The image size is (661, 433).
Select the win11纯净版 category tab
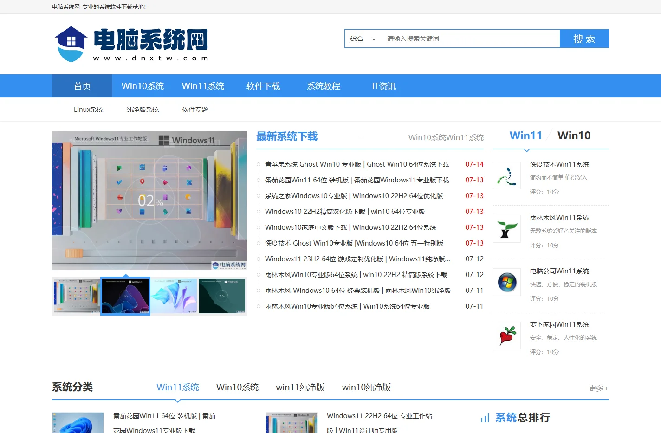click(300, 387)
